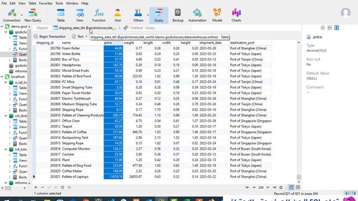Open the File menu

click(x=4, y=3)
